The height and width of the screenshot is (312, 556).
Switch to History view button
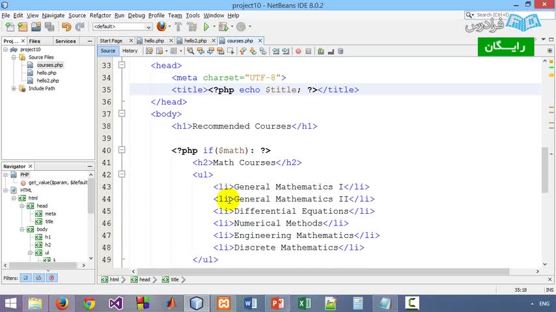[130, 51]
